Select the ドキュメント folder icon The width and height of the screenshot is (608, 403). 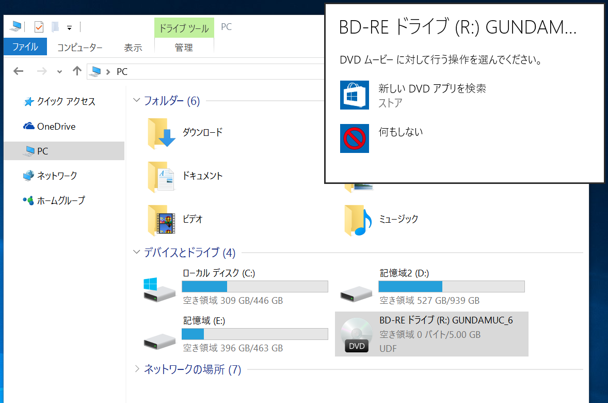pyautogui.click(x=162, y=177)
